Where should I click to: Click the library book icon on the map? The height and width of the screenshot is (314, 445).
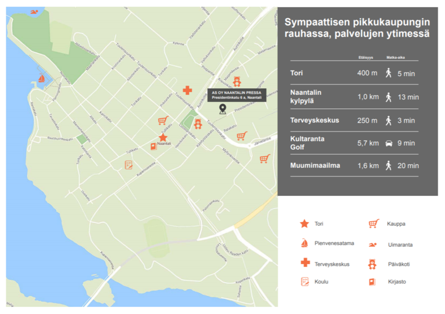[152, 146]
